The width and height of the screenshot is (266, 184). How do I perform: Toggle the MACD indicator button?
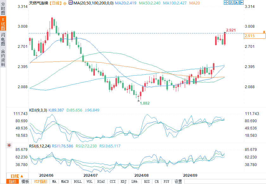coord(65,181)
